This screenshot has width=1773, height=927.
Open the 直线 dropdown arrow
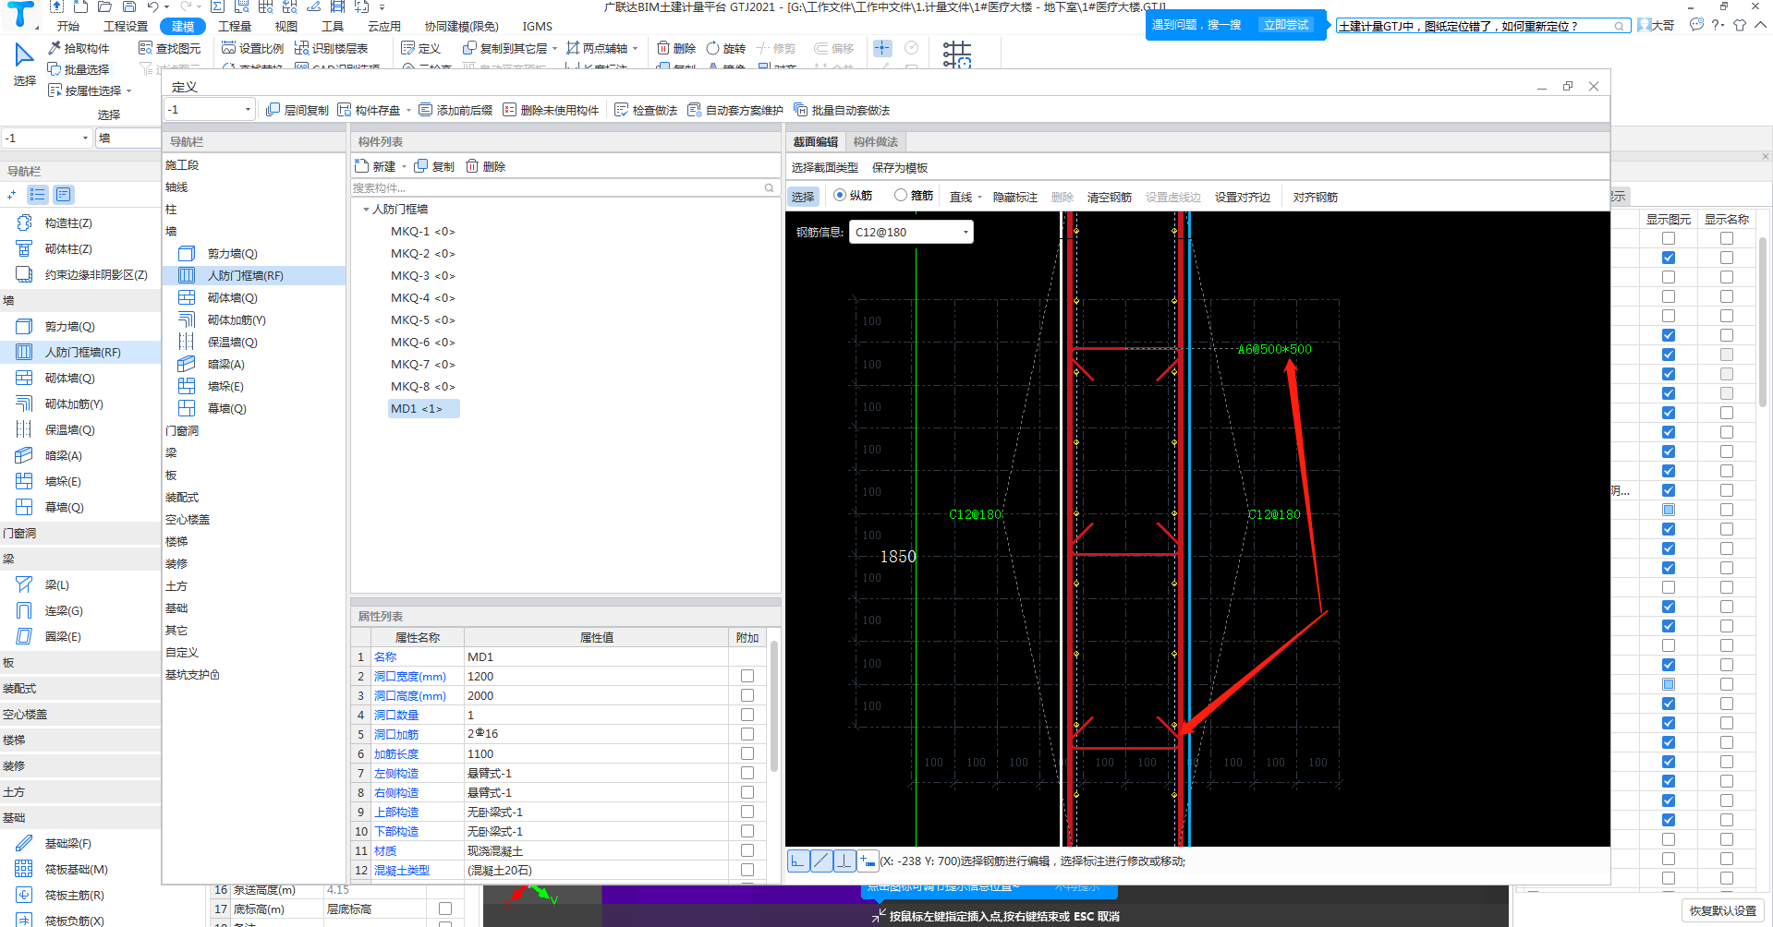click(x=979, y=197)
